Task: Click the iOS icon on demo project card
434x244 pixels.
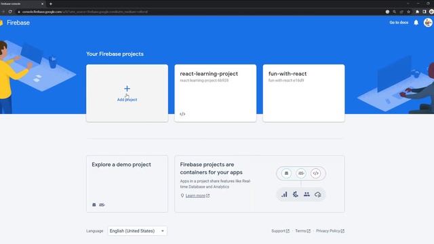Action: pyautogui.click(x=102, y=205)
